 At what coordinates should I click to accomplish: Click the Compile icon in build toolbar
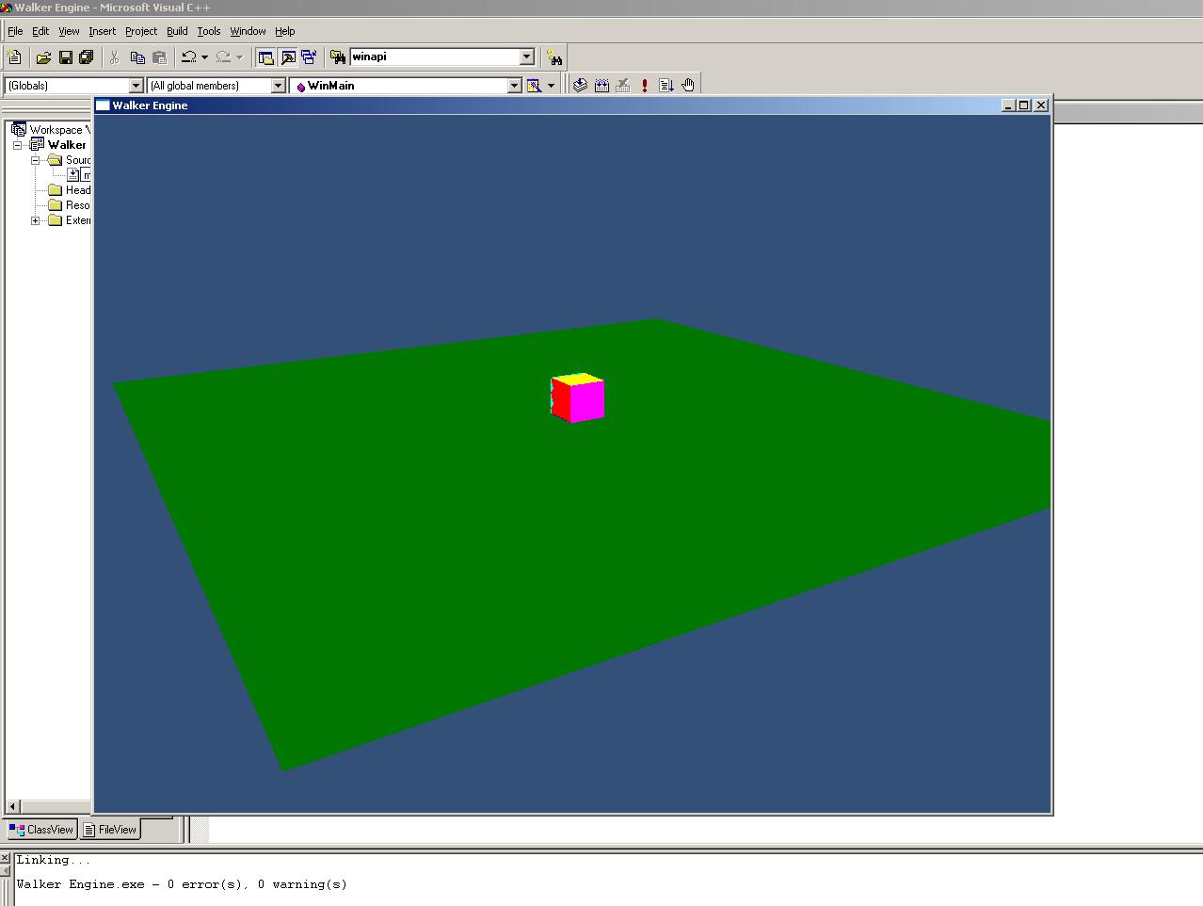click(x=580, y=86)
